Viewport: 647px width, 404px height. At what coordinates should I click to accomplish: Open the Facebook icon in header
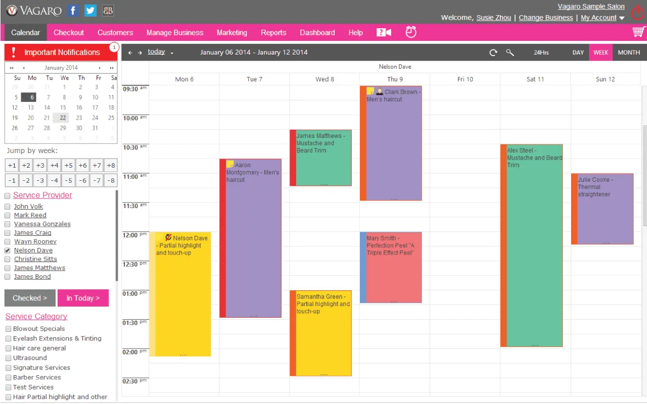click(x=73, y=10)
